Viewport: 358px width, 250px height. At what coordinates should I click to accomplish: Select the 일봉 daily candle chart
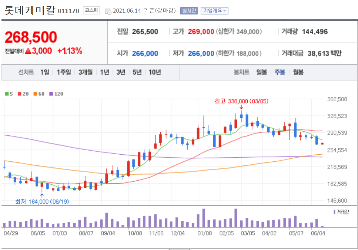(x=261, y=72)
